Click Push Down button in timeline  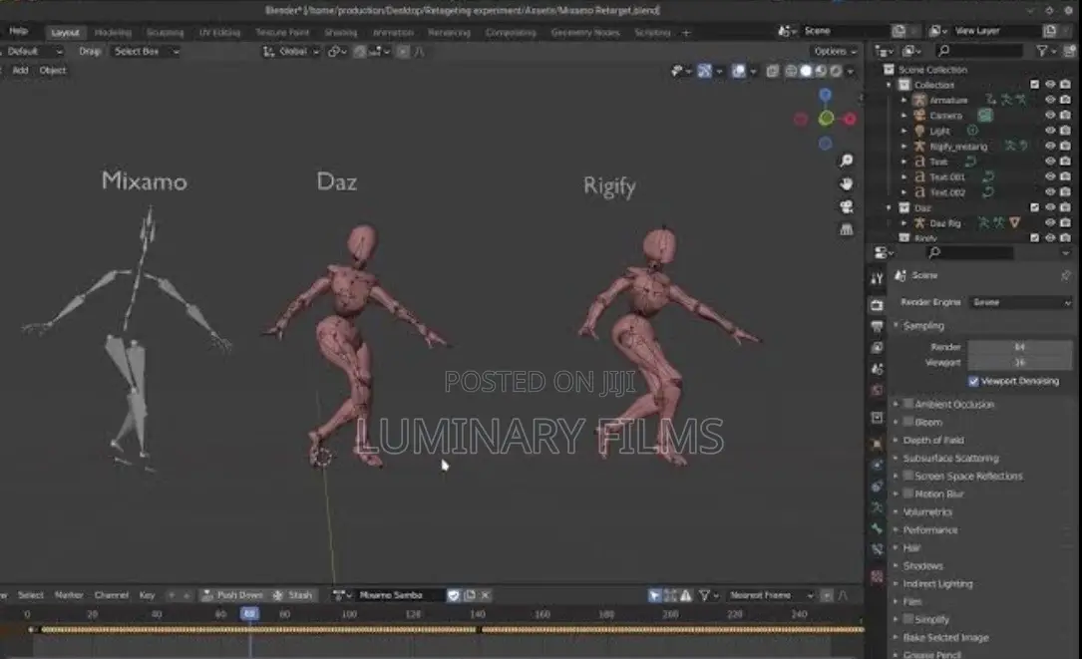(x=232, y=595)
